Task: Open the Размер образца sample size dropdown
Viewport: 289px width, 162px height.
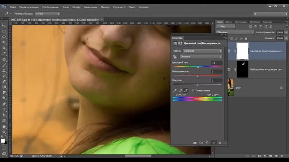Action: tap(47, 14)
